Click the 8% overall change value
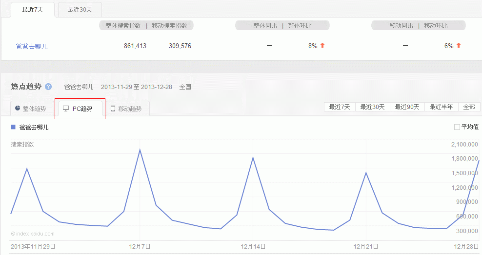 click(313, 46)
